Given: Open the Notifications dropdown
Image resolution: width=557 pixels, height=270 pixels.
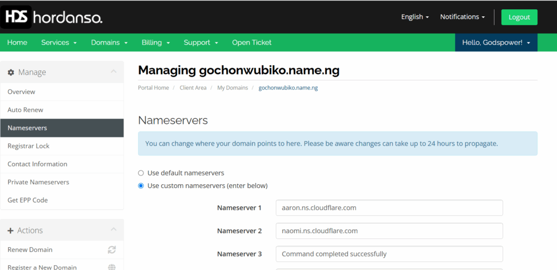Looking at the screenshot, I should coord(462,17).
